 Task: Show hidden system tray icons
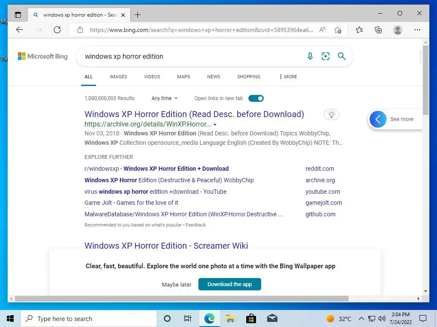pos(361,318)
